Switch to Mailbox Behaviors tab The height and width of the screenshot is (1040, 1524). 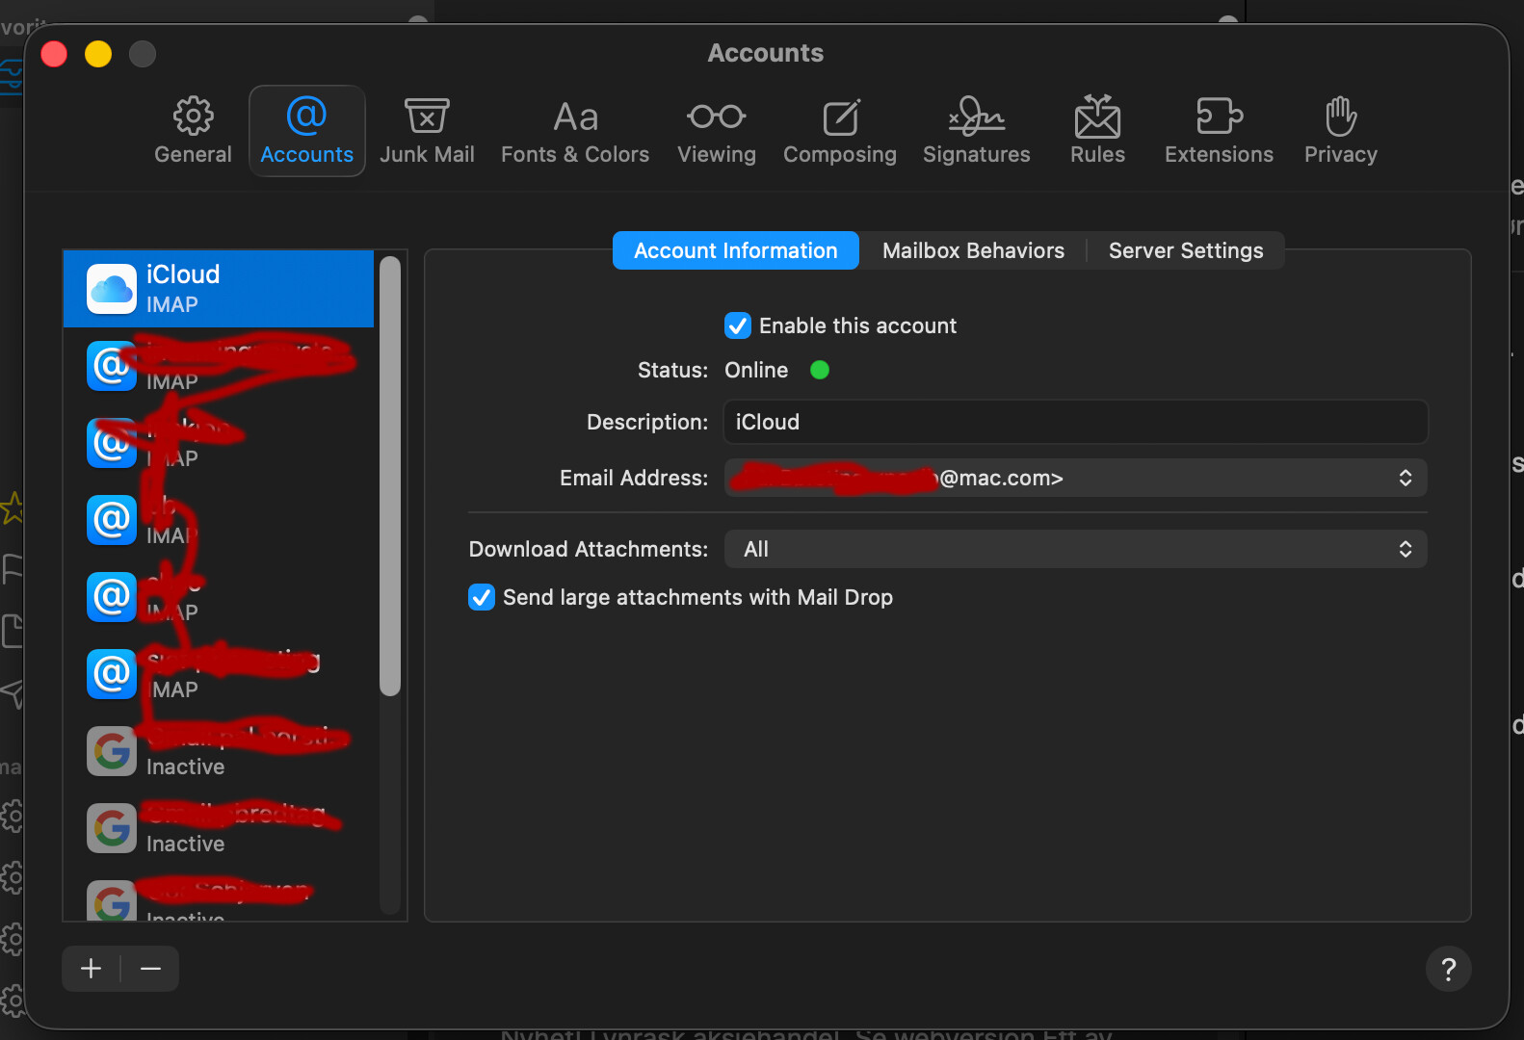click(x=973, y=250)
